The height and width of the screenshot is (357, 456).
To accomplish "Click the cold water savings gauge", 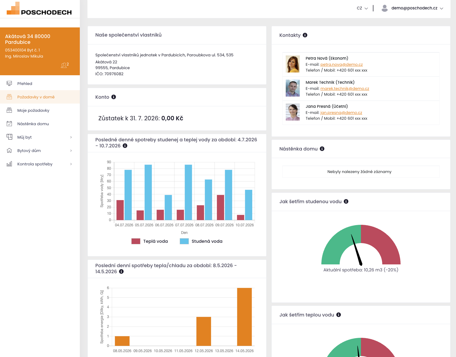I will tap(361, 245).
